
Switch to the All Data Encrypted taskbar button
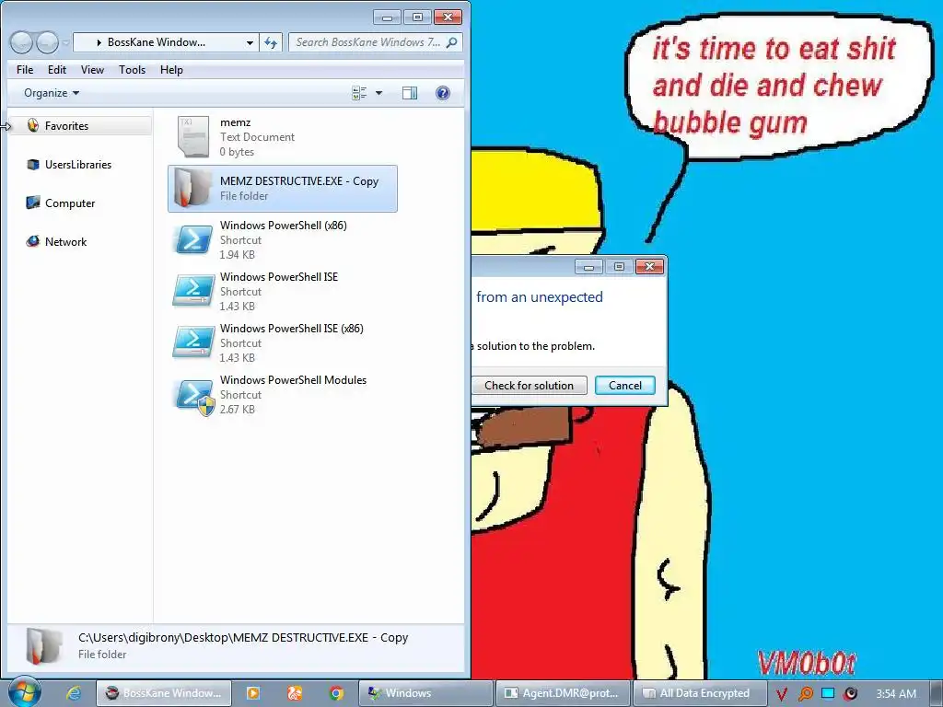[700, 693]
